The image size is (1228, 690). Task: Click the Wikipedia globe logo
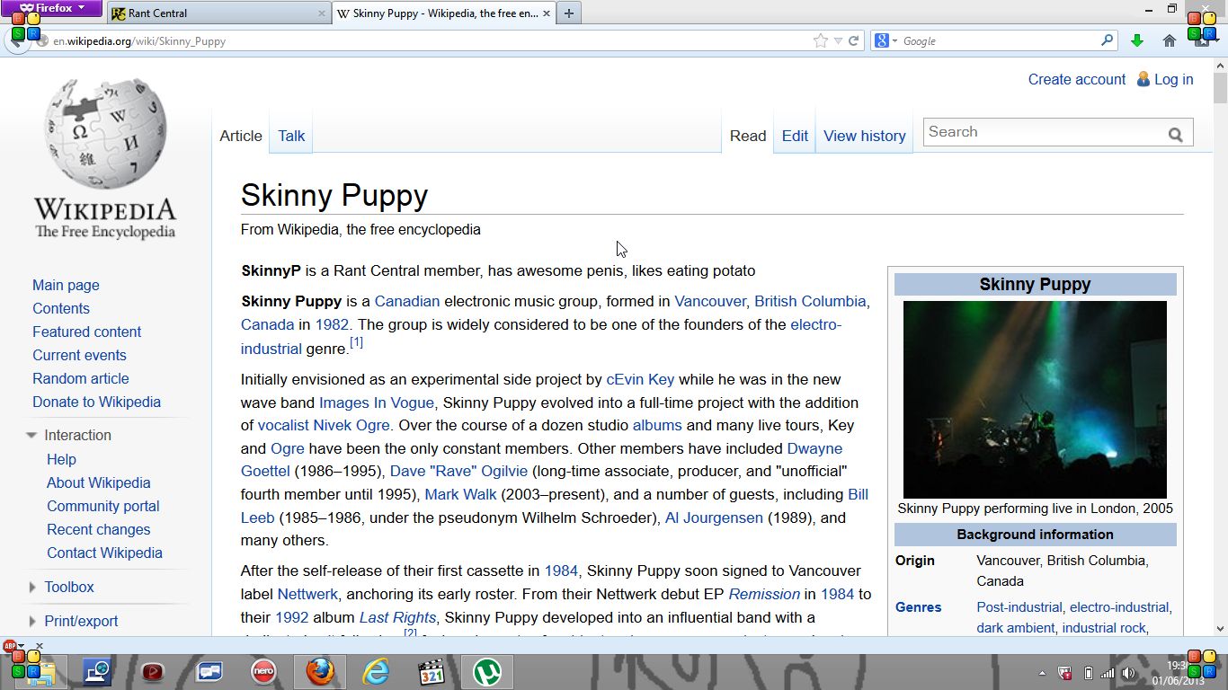click(106, 133)
